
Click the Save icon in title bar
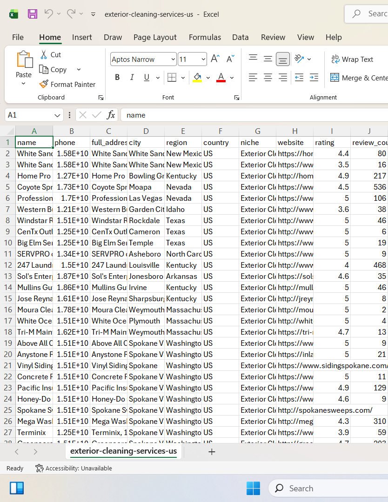click(x=33, y=14)
